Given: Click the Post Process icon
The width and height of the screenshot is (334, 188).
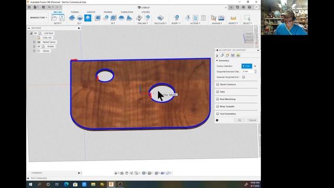Looking at the screenshot, I should coord(196,18).
